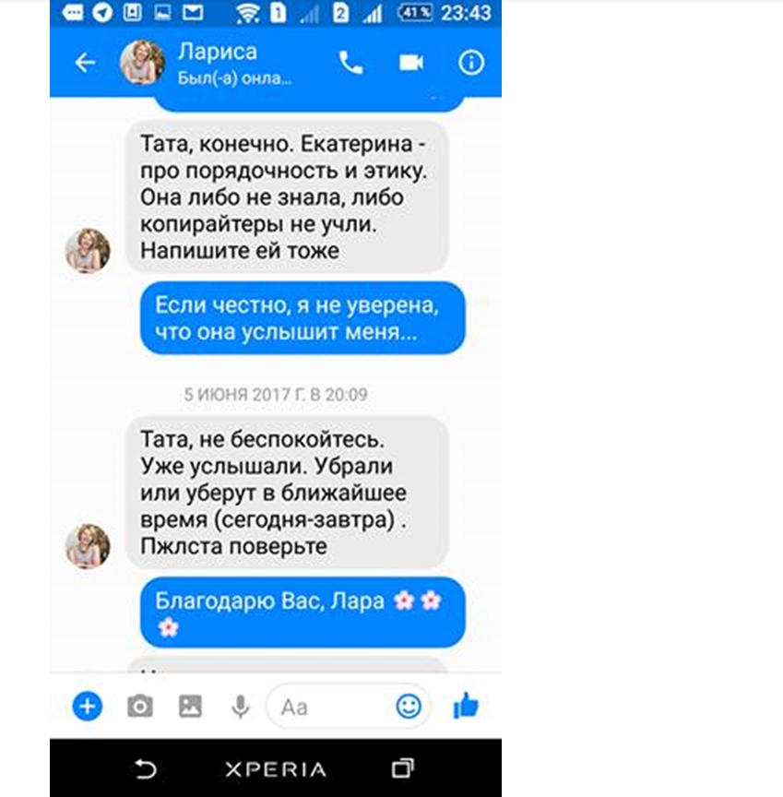Tap the '5 июня 2017' timestamp
Viewport: 783px width, 797px height.
point(276,395)
